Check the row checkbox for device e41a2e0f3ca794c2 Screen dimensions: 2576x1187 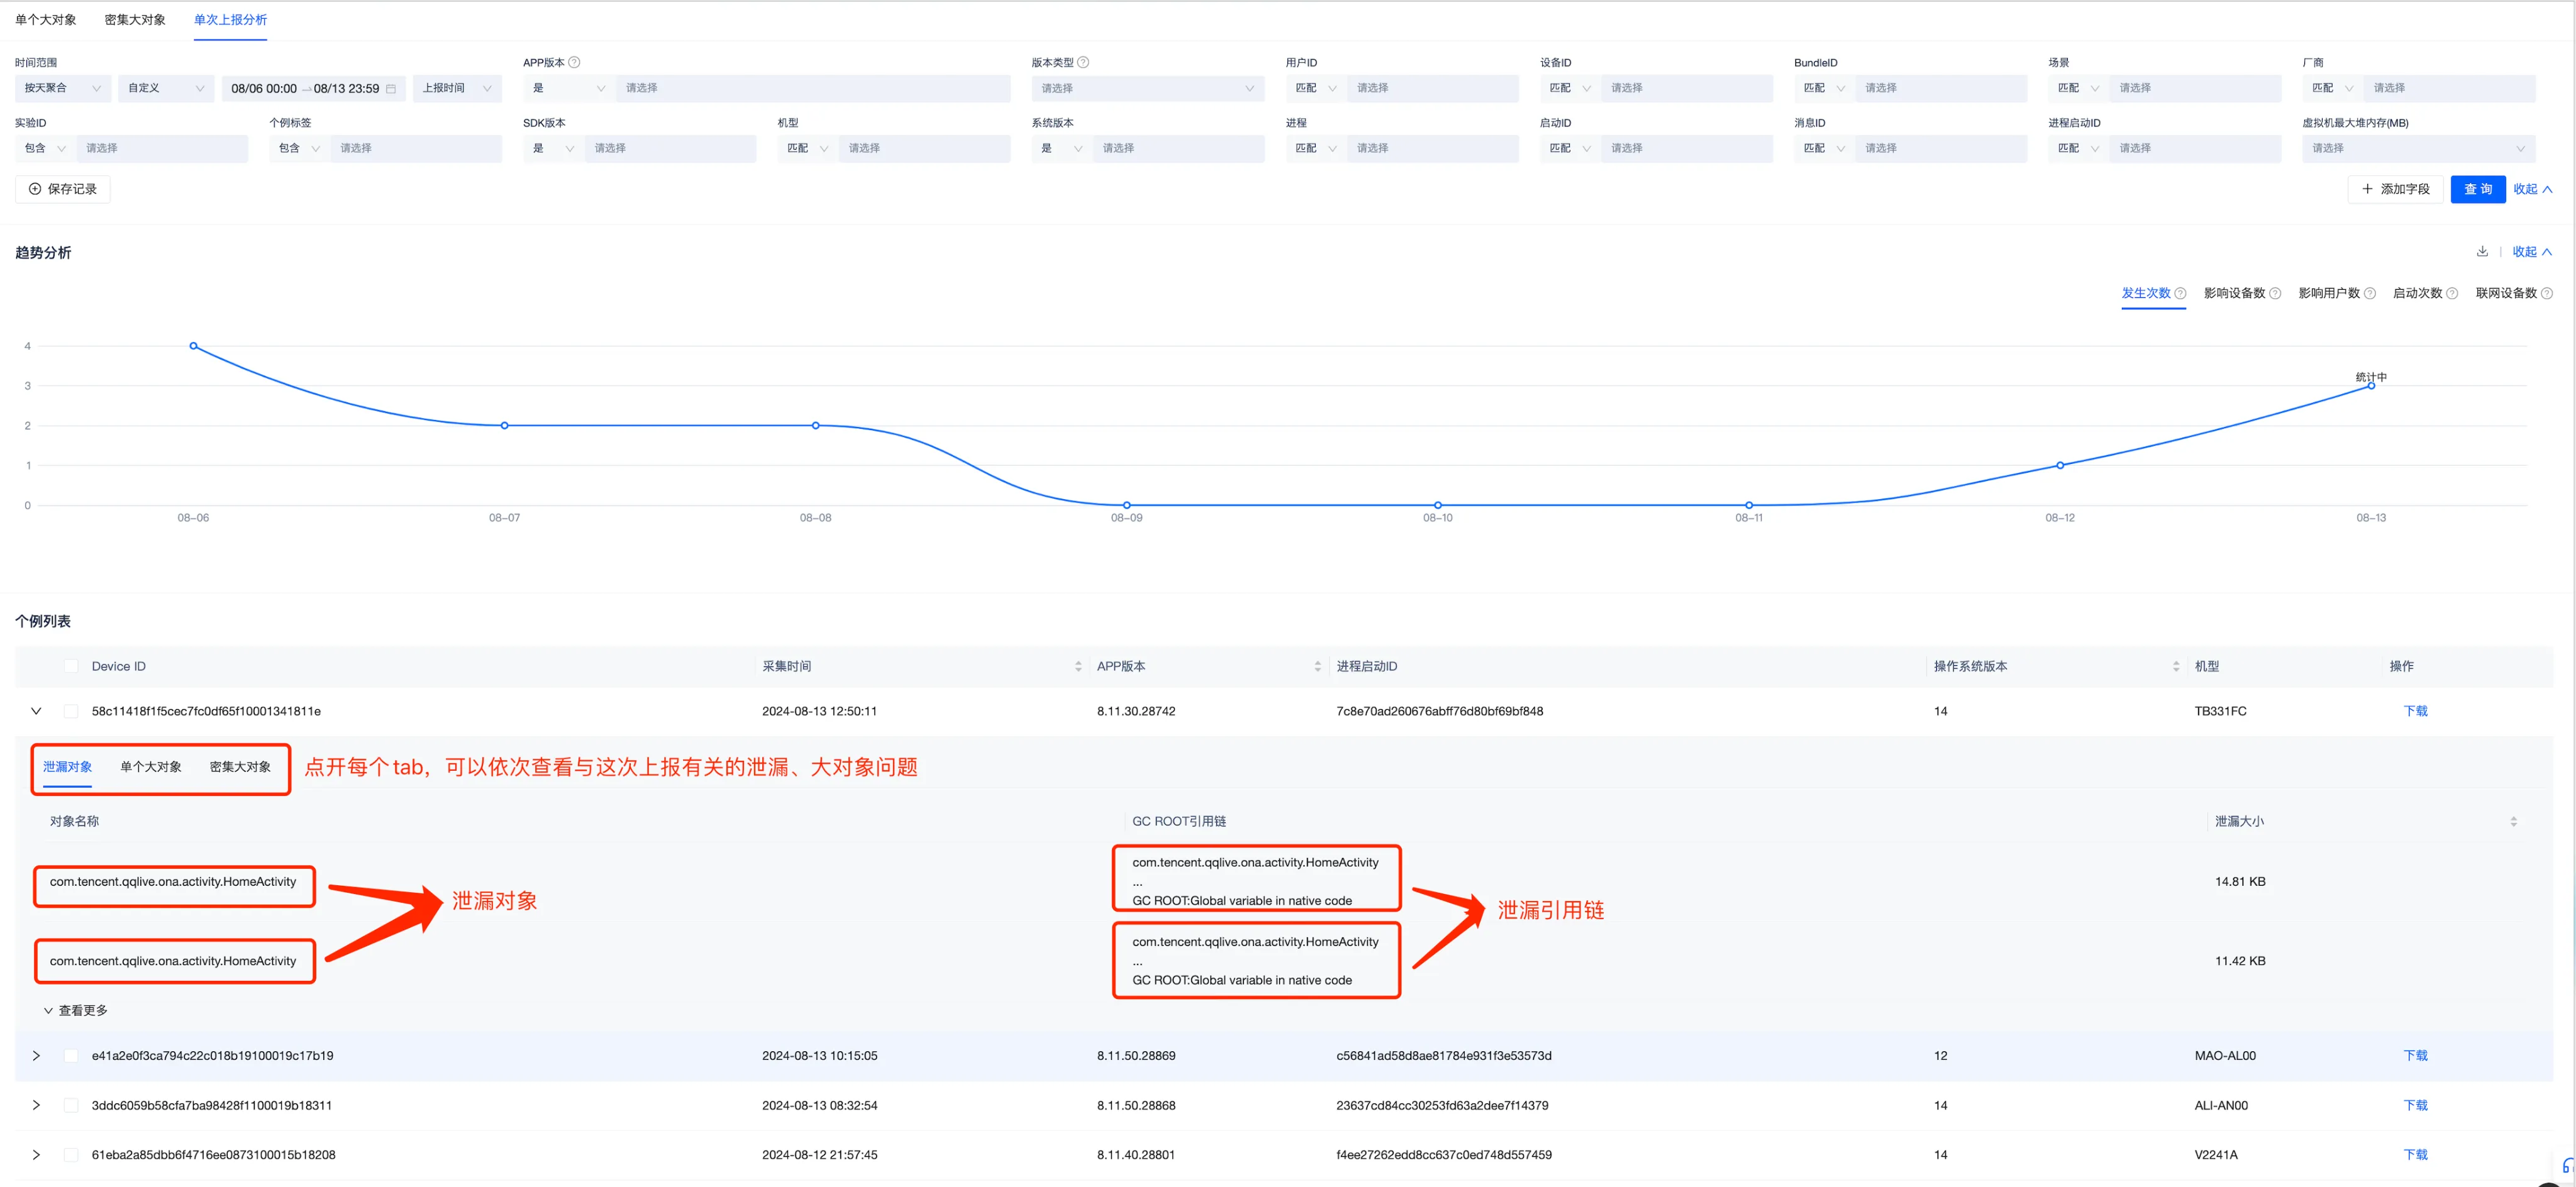point(71,1055)
